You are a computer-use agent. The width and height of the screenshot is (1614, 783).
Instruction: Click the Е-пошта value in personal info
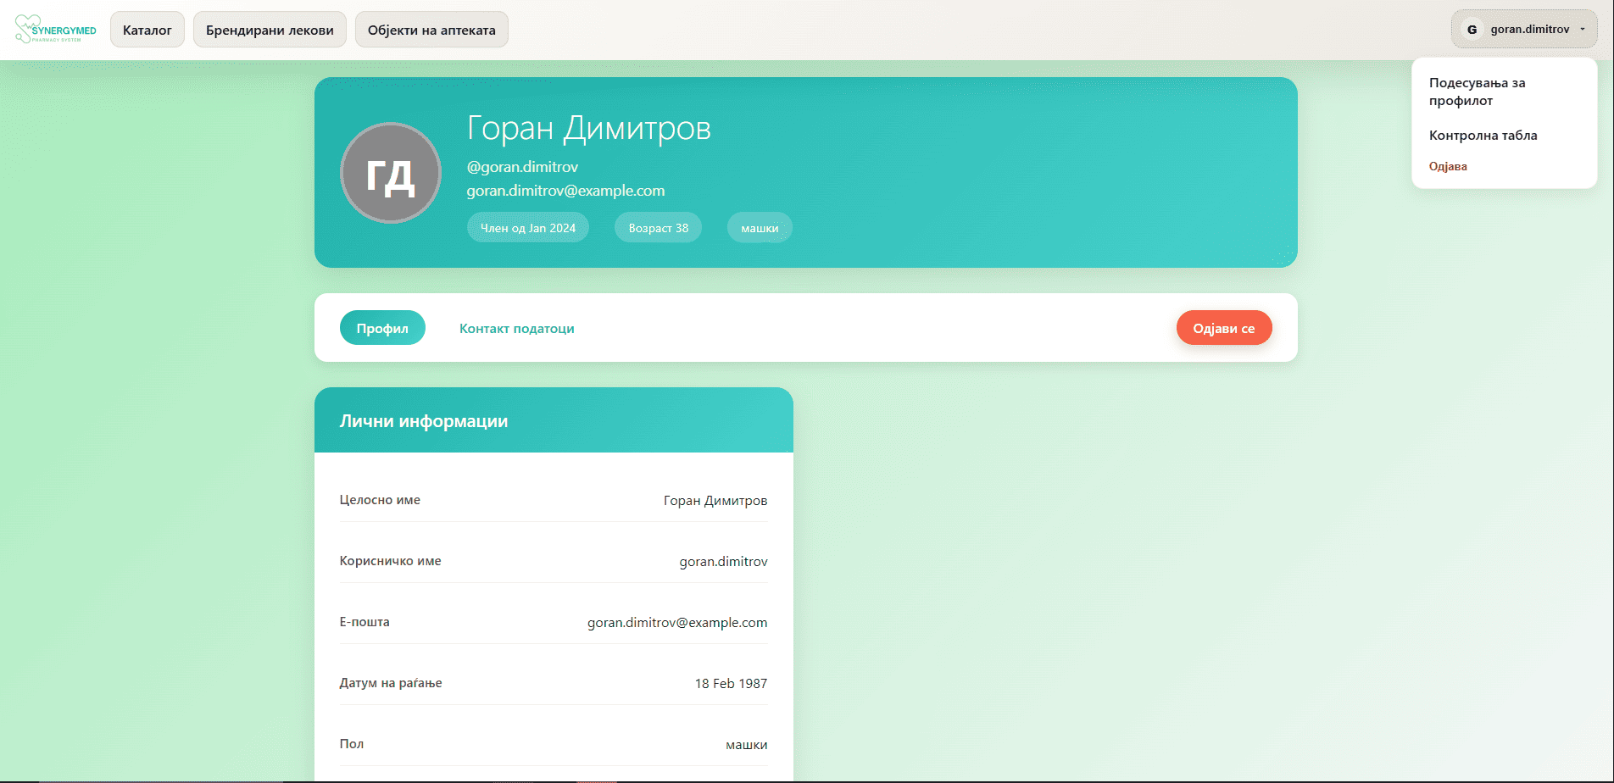click(676, 623)
